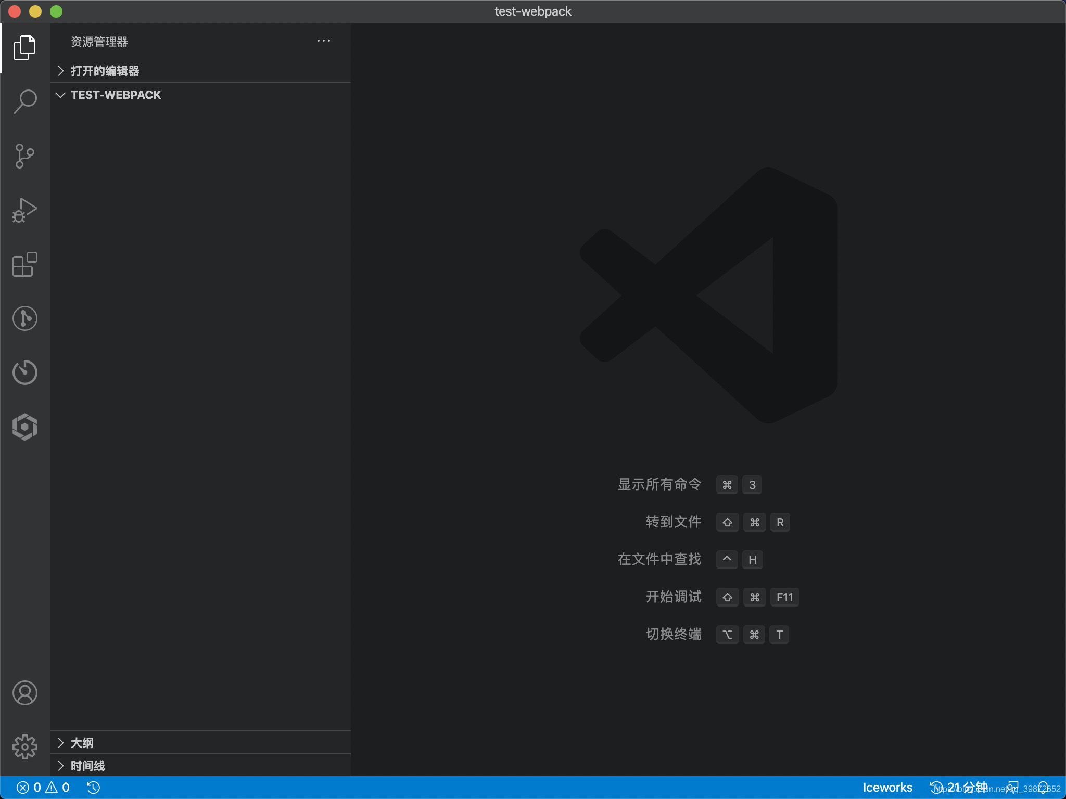The image size is (1066, 799).
Task: Expand the 时间线 timeline section
Action: click(x=200, y=766)
